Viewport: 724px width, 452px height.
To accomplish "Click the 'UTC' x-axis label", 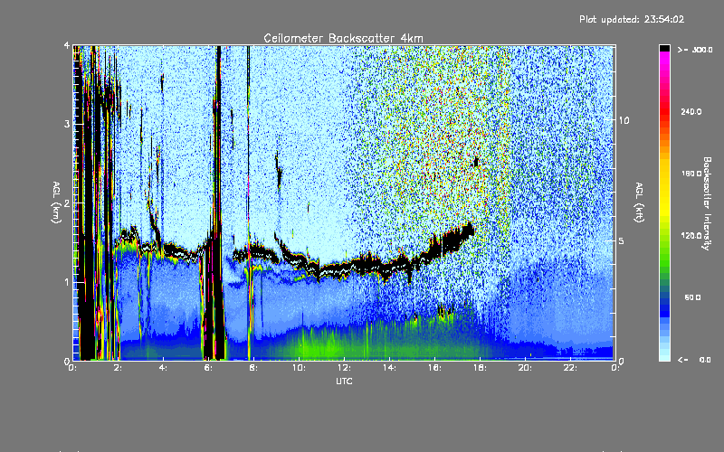I will [x=344, y=381].
